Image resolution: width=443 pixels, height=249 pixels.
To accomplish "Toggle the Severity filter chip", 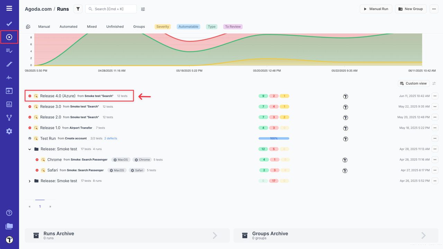I will click(x=163, y=26).
